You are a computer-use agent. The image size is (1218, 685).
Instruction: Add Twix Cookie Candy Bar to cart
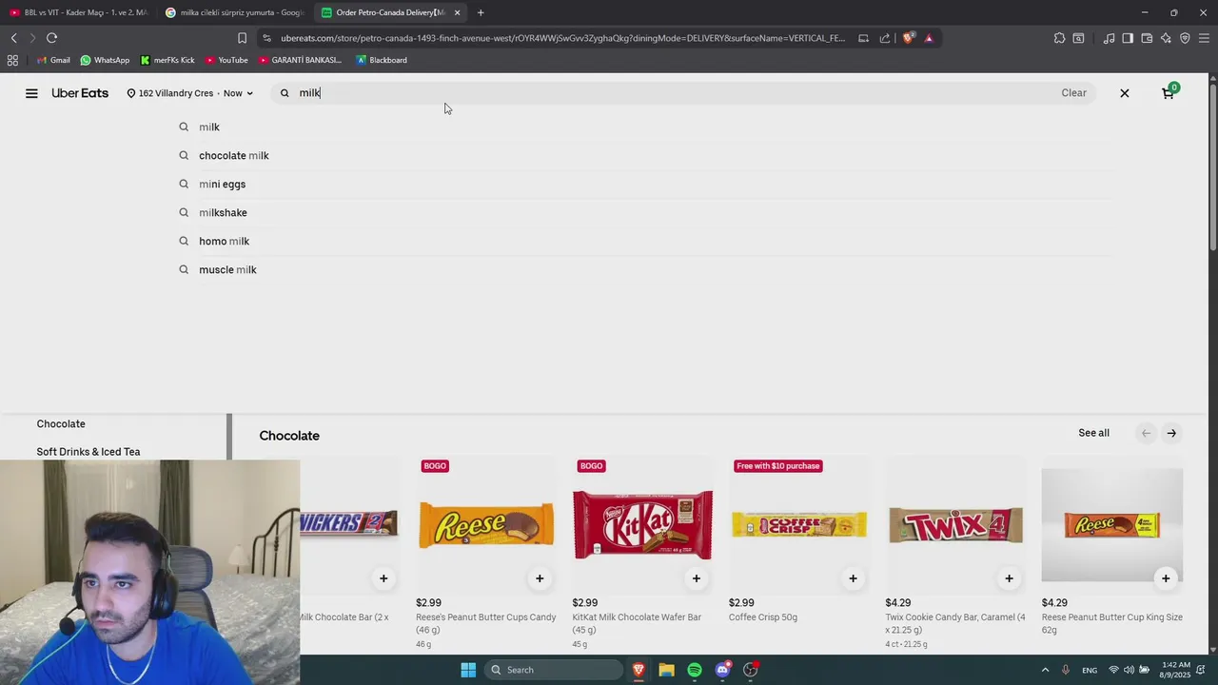(x=1009, y=578)
